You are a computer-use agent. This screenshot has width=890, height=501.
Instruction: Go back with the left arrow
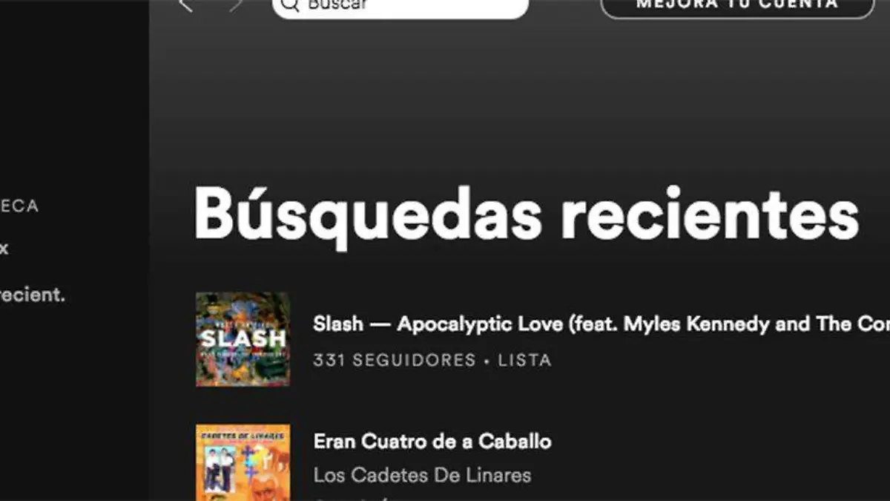point(186,5)
